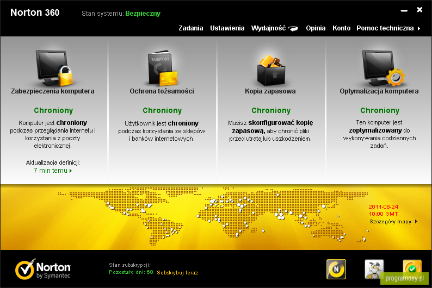The height and width of the screenshot is (288, 432).
Task: Click the Ochrona tożsamości passport icon
Action: (163, 68)
